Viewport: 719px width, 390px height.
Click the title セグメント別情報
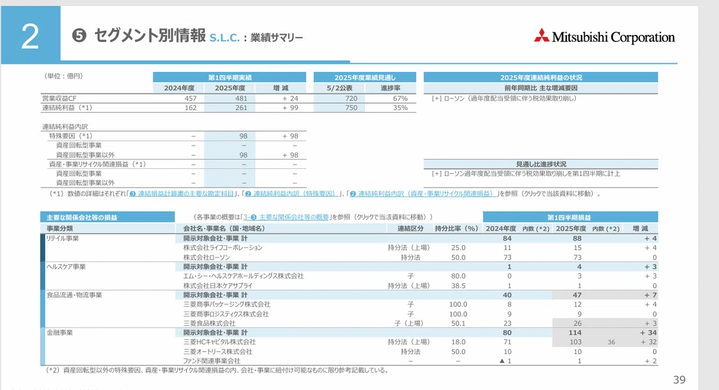150,36
